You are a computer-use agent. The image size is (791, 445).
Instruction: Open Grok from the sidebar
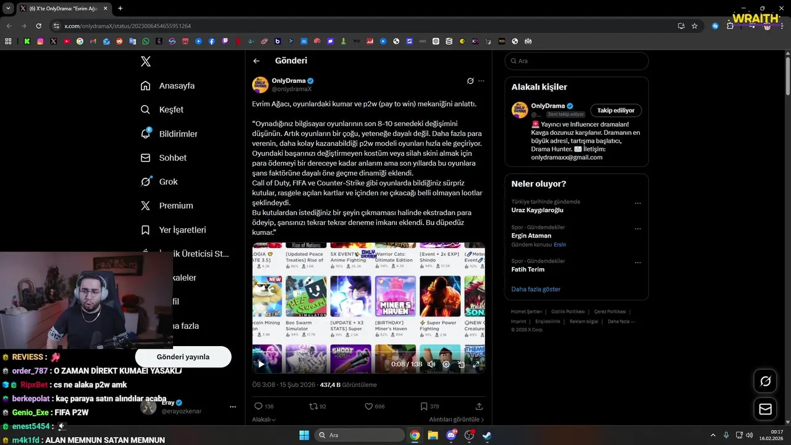tap(159, 182)
